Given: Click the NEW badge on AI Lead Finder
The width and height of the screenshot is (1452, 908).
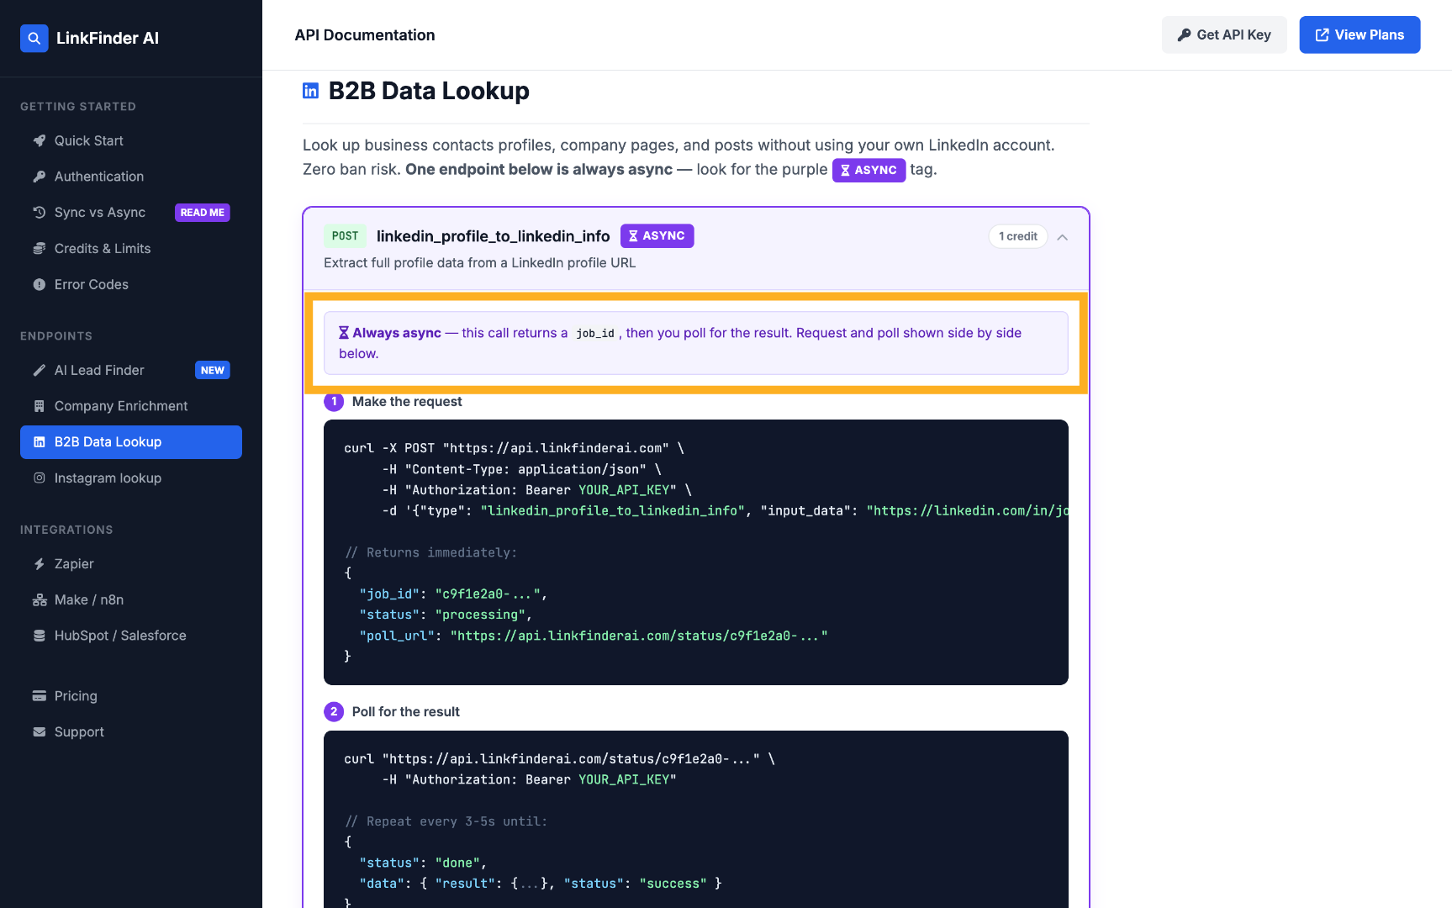Looking at the screenshot, I should (213, 371).
